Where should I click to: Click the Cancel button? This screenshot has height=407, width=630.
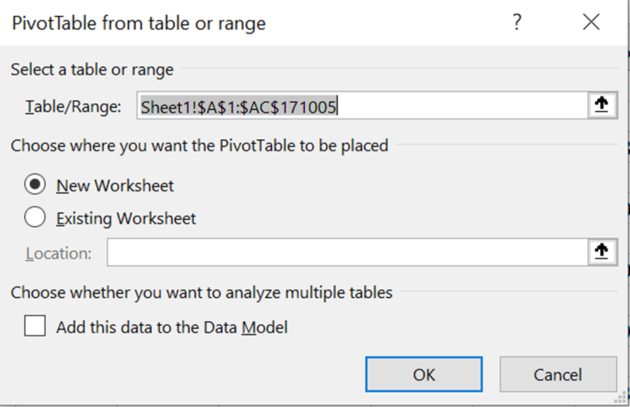click(x=558, y=375)
